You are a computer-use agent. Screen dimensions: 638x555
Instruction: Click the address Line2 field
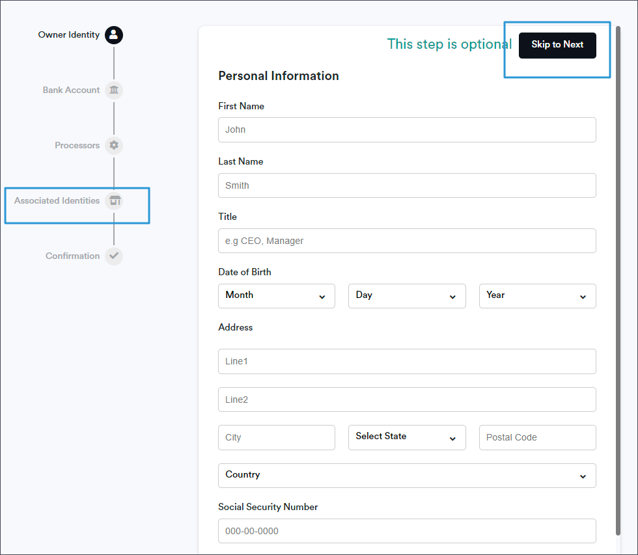click(407, 399)
